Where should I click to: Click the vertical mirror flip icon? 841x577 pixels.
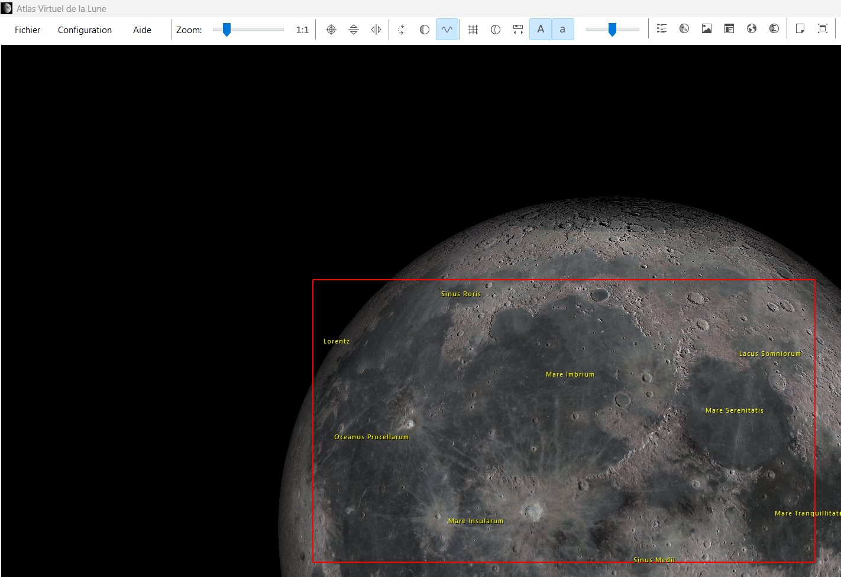point(354,30)
